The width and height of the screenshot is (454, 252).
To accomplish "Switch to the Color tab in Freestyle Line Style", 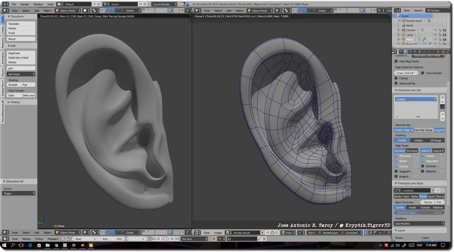I will click(406, 196).
